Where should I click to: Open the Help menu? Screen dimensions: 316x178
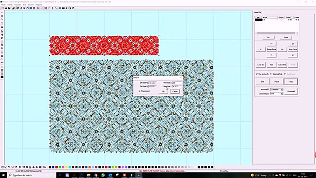(x=39, y=4)
